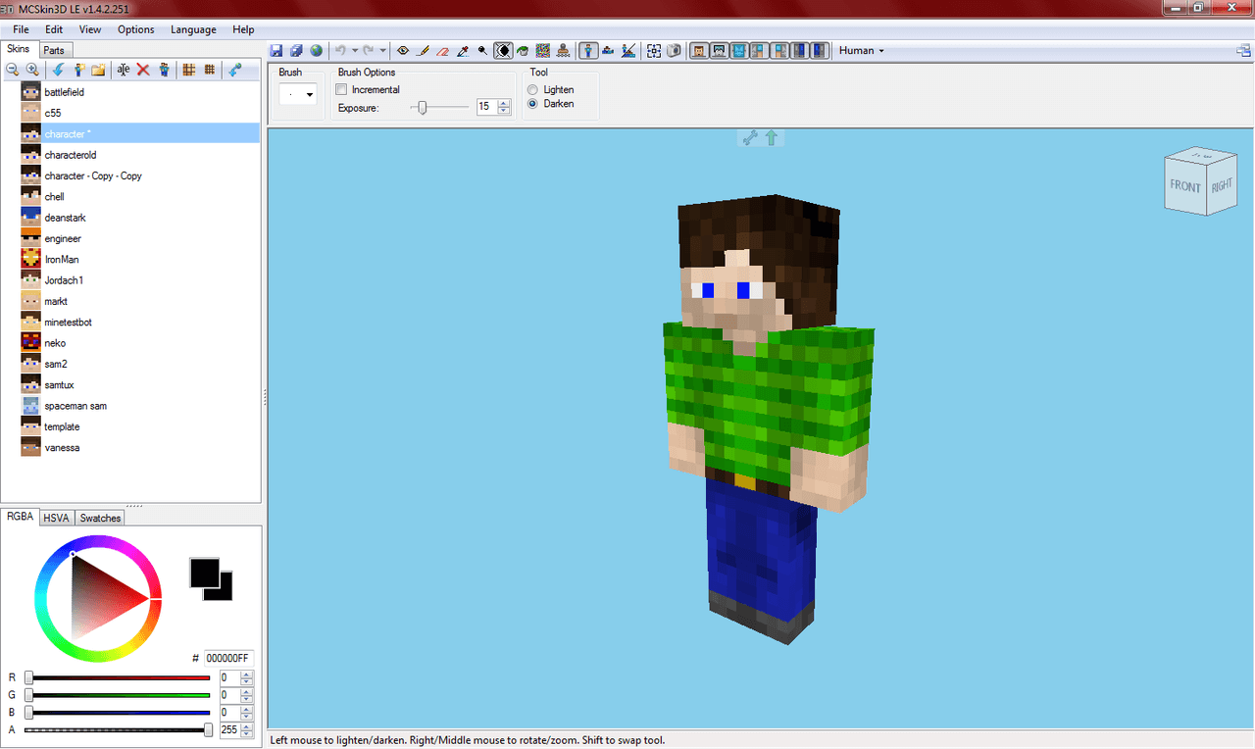Screen dimensions: 1255x749
Task: Open the redo history dropdown arrow
Action: [x=382, y=50]
